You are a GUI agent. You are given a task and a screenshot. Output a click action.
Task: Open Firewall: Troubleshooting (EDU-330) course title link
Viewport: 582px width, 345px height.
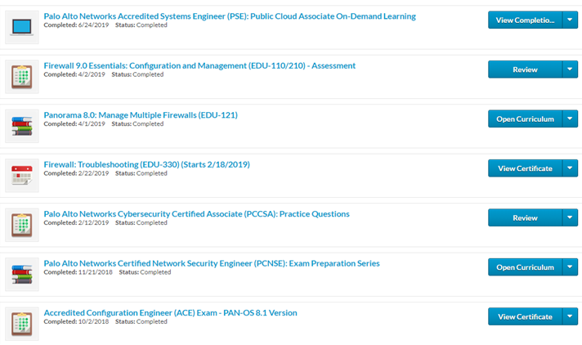146,164
